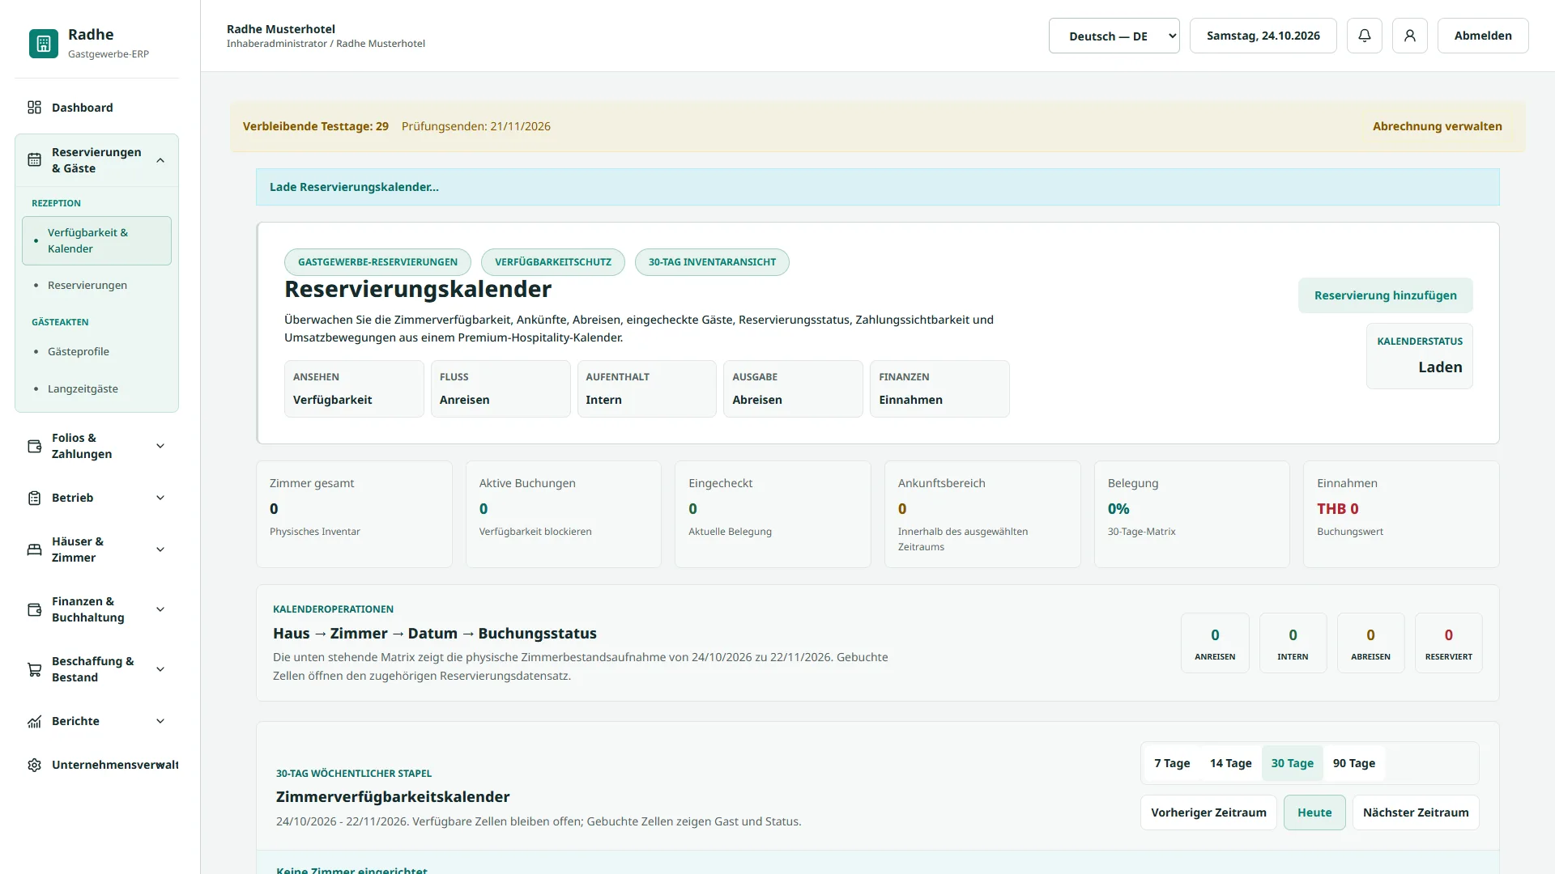
Task: Click the Beschaffung & Bestand cart icon
Action: (34, 669)
